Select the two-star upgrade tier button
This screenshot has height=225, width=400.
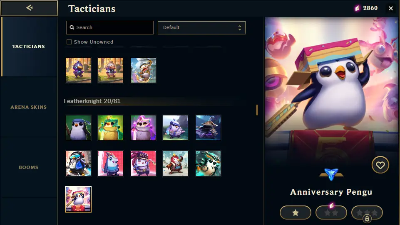click(331, 213)
